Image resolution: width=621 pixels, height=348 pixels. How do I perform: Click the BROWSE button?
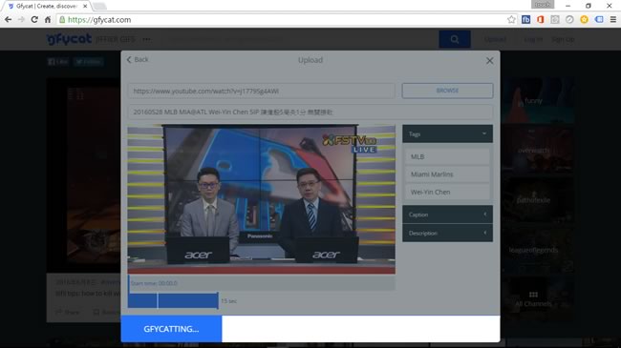(x=447, y=91)
